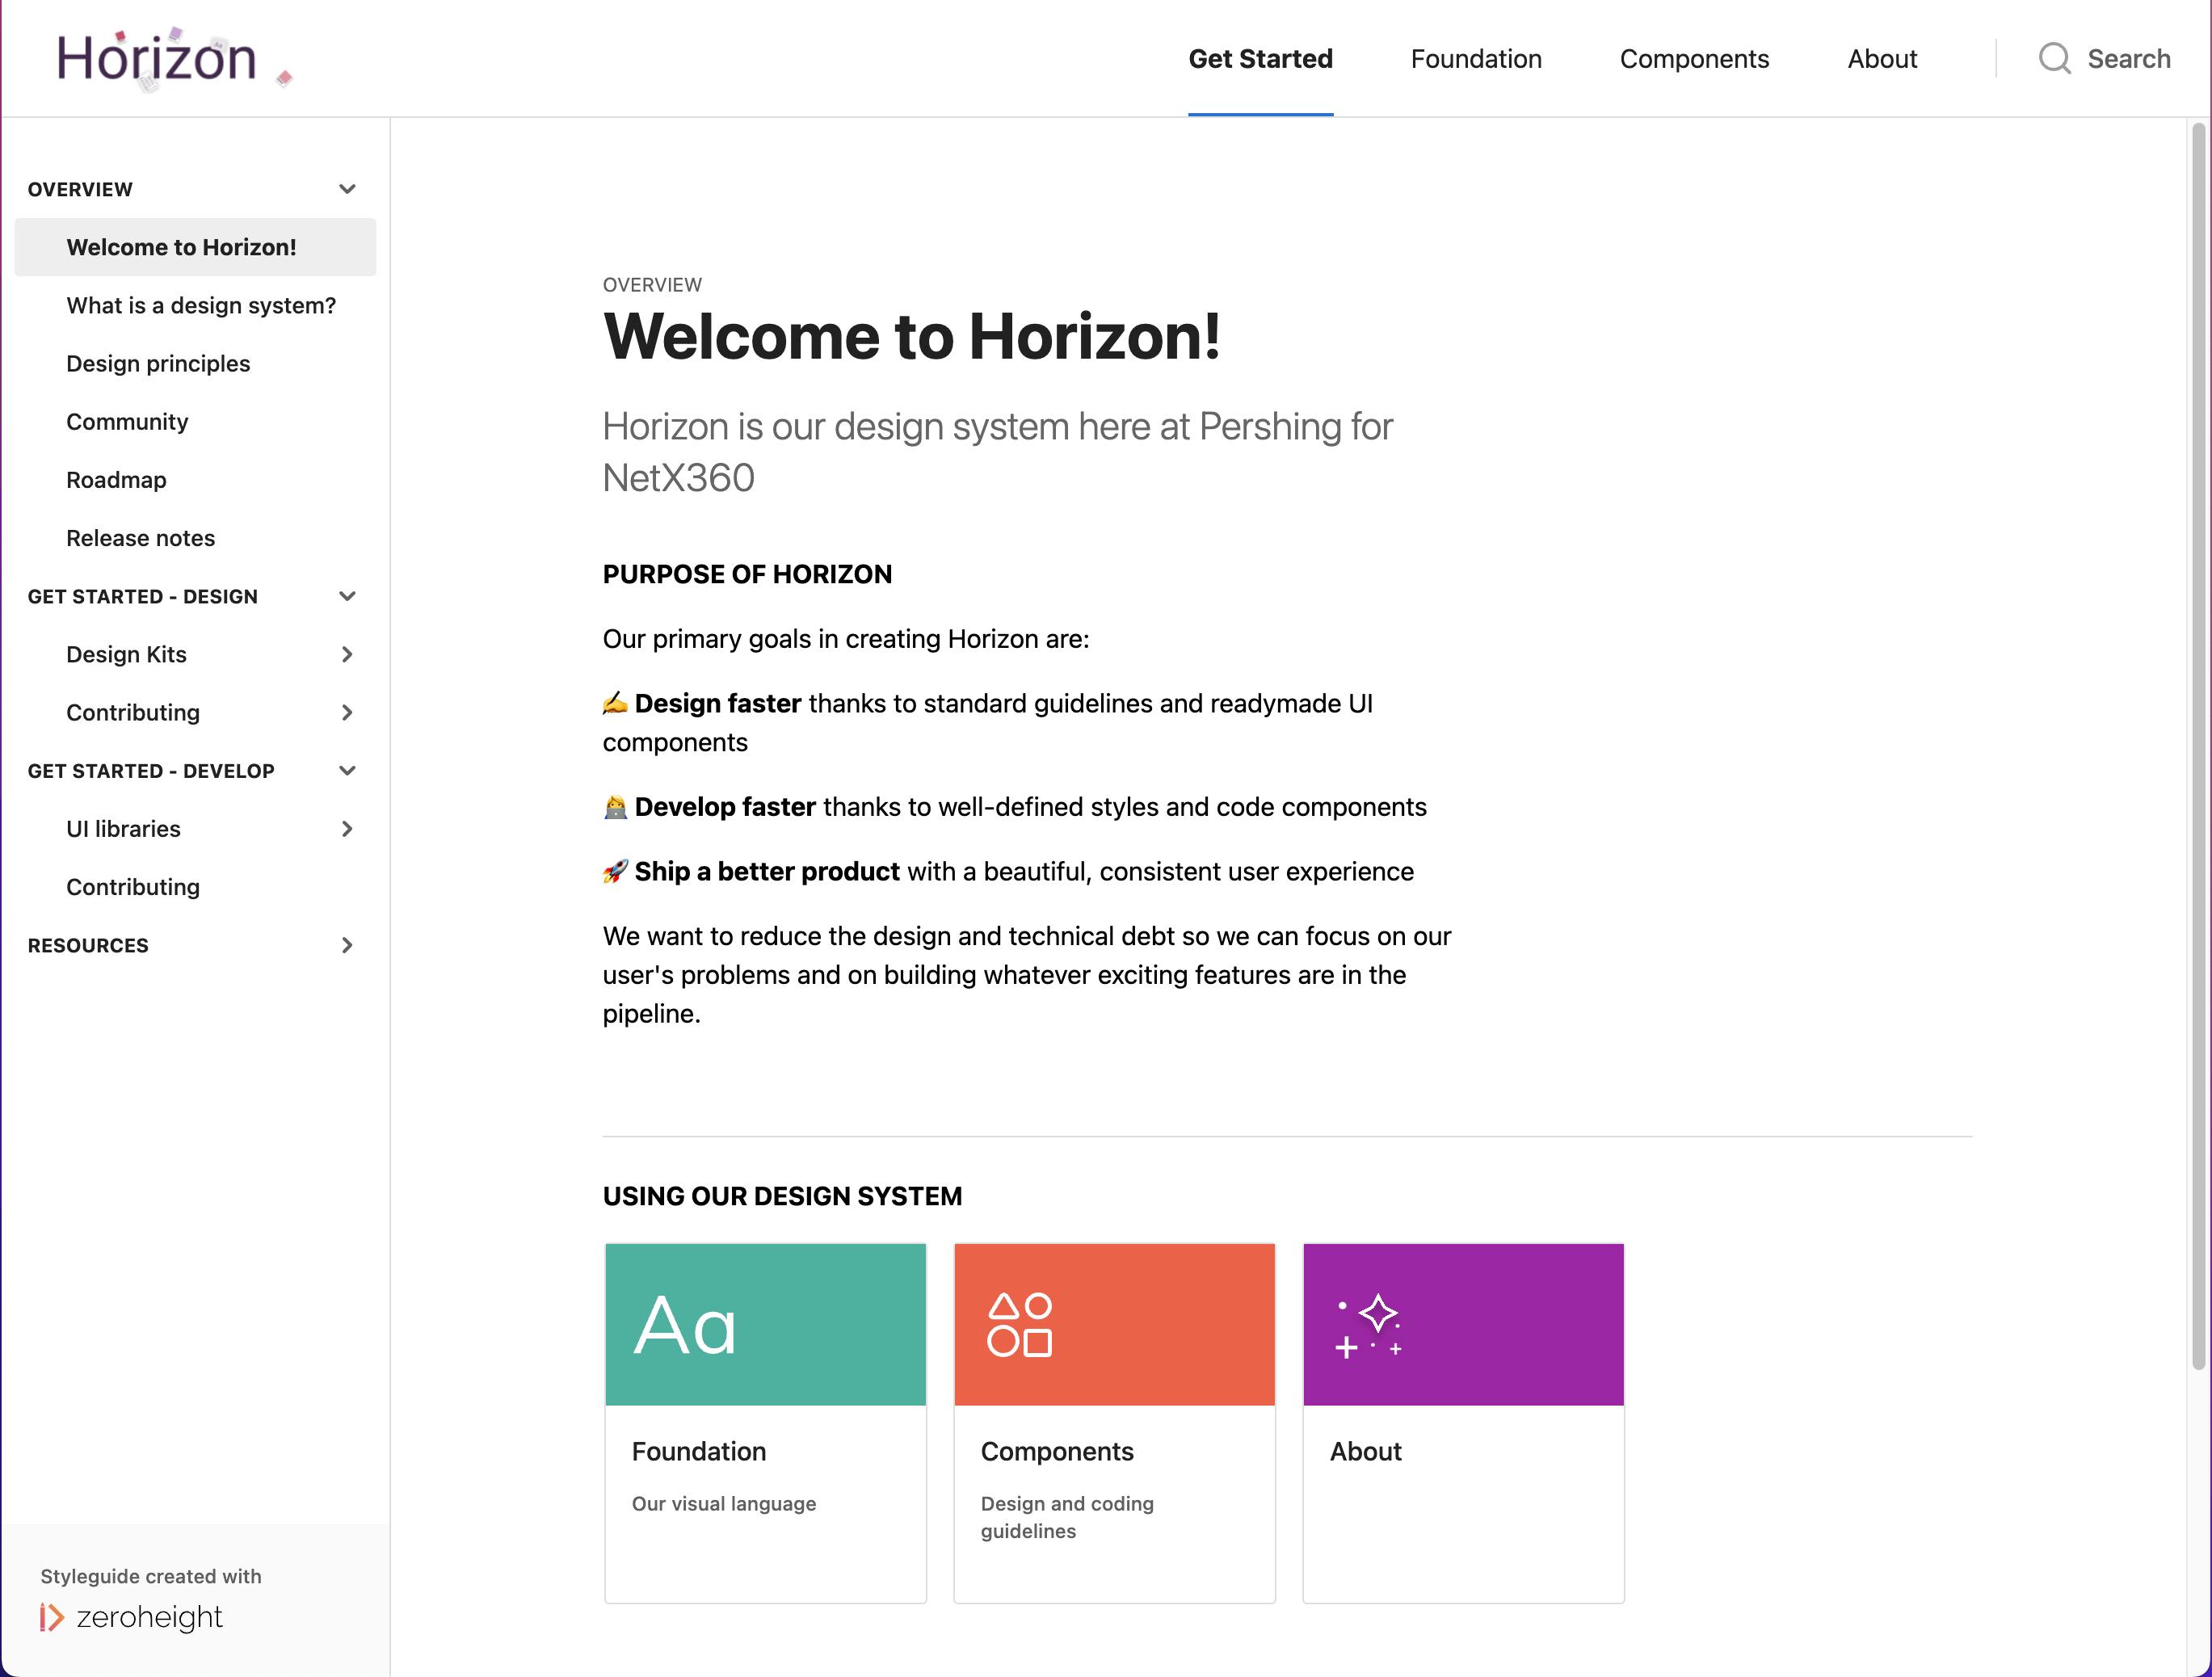Select Welcome to Horizon! in sidebar

pyautogui.click(x=195, y=247)
